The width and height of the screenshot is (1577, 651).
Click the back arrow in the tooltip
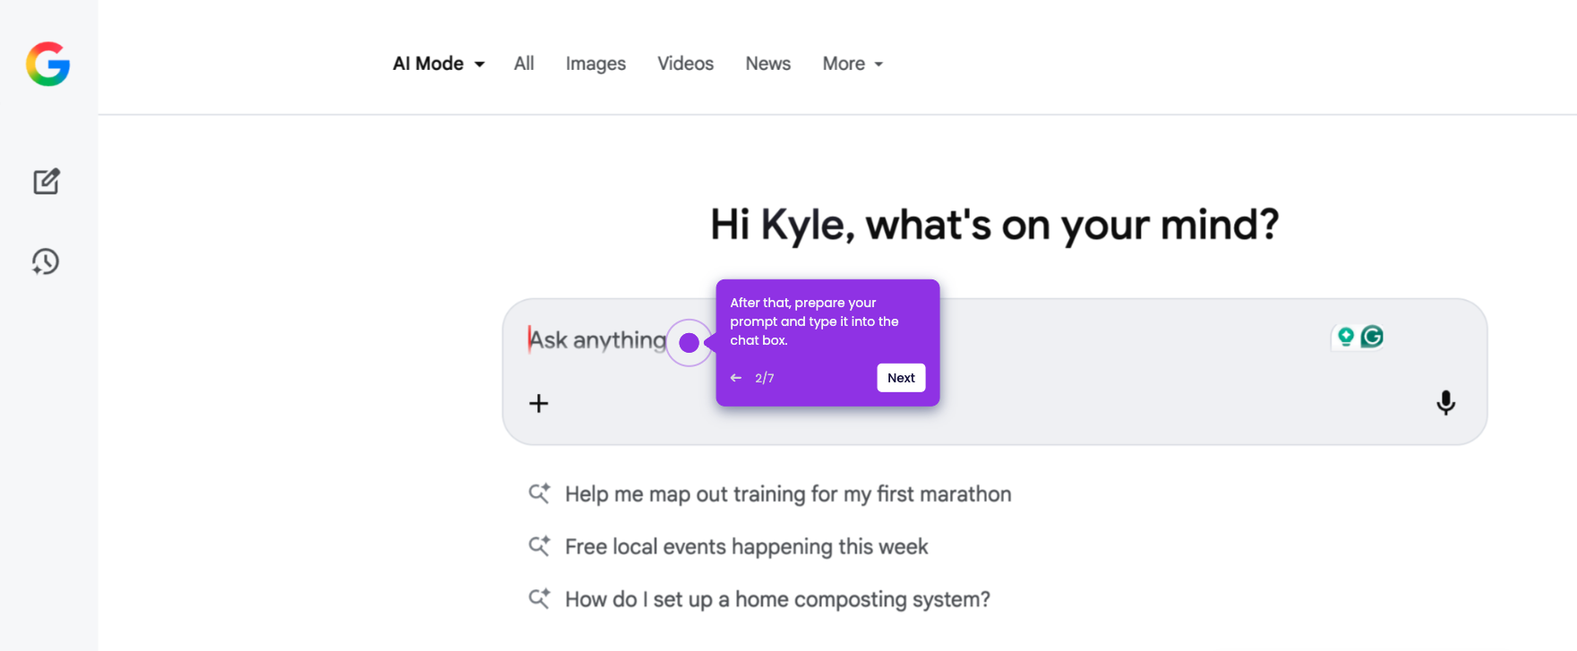click(x=736, y=378)
